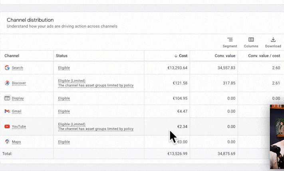Click the Channel column header
The width and height of the screenshot is (284, 171).
(x=12, y=56)
